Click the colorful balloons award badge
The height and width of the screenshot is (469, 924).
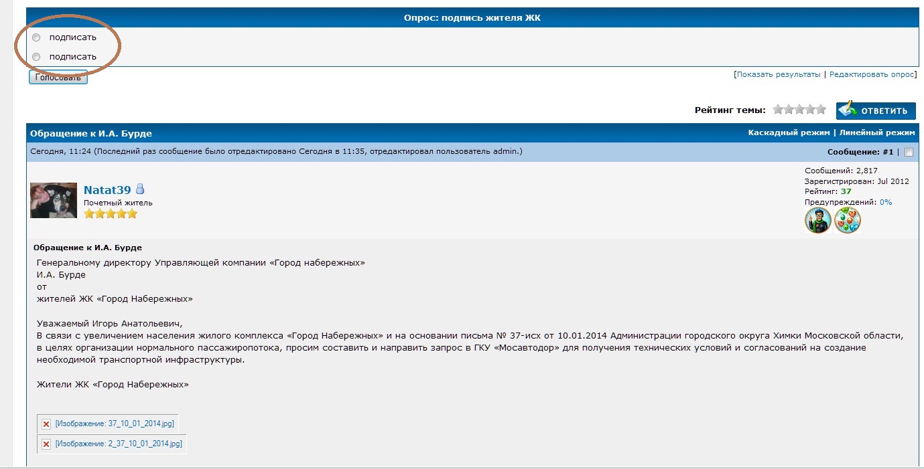point(848,220)
